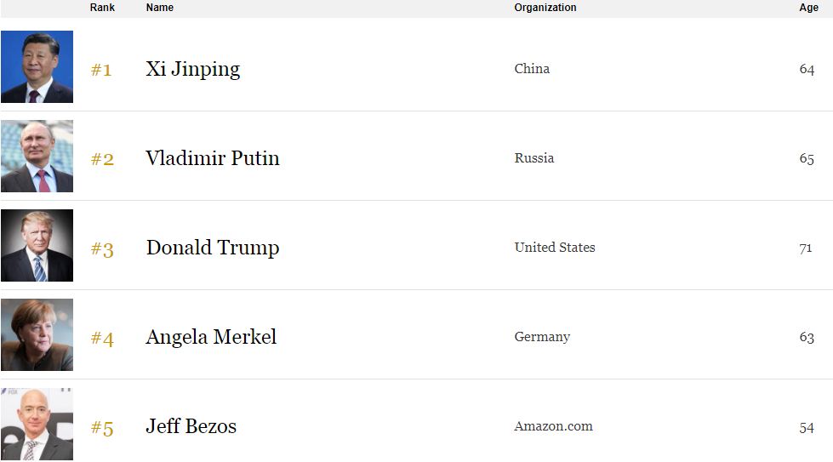Select the thumbnail photo in the #4 row
Viewport: 833px width, 462px height.
[x=37, y=335]
